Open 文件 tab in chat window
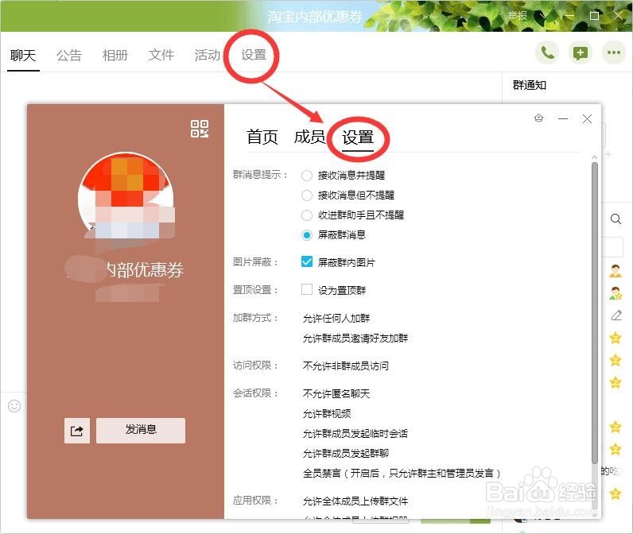The image size is (633, 534). pyautogui.click(x=161, y=56)
